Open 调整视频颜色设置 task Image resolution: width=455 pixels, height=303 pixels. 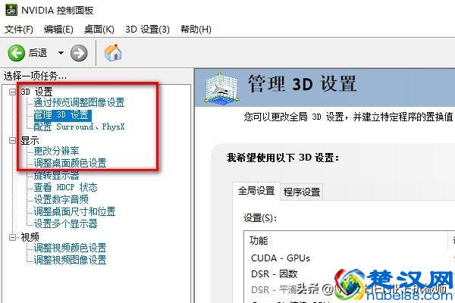pos(70,248)
